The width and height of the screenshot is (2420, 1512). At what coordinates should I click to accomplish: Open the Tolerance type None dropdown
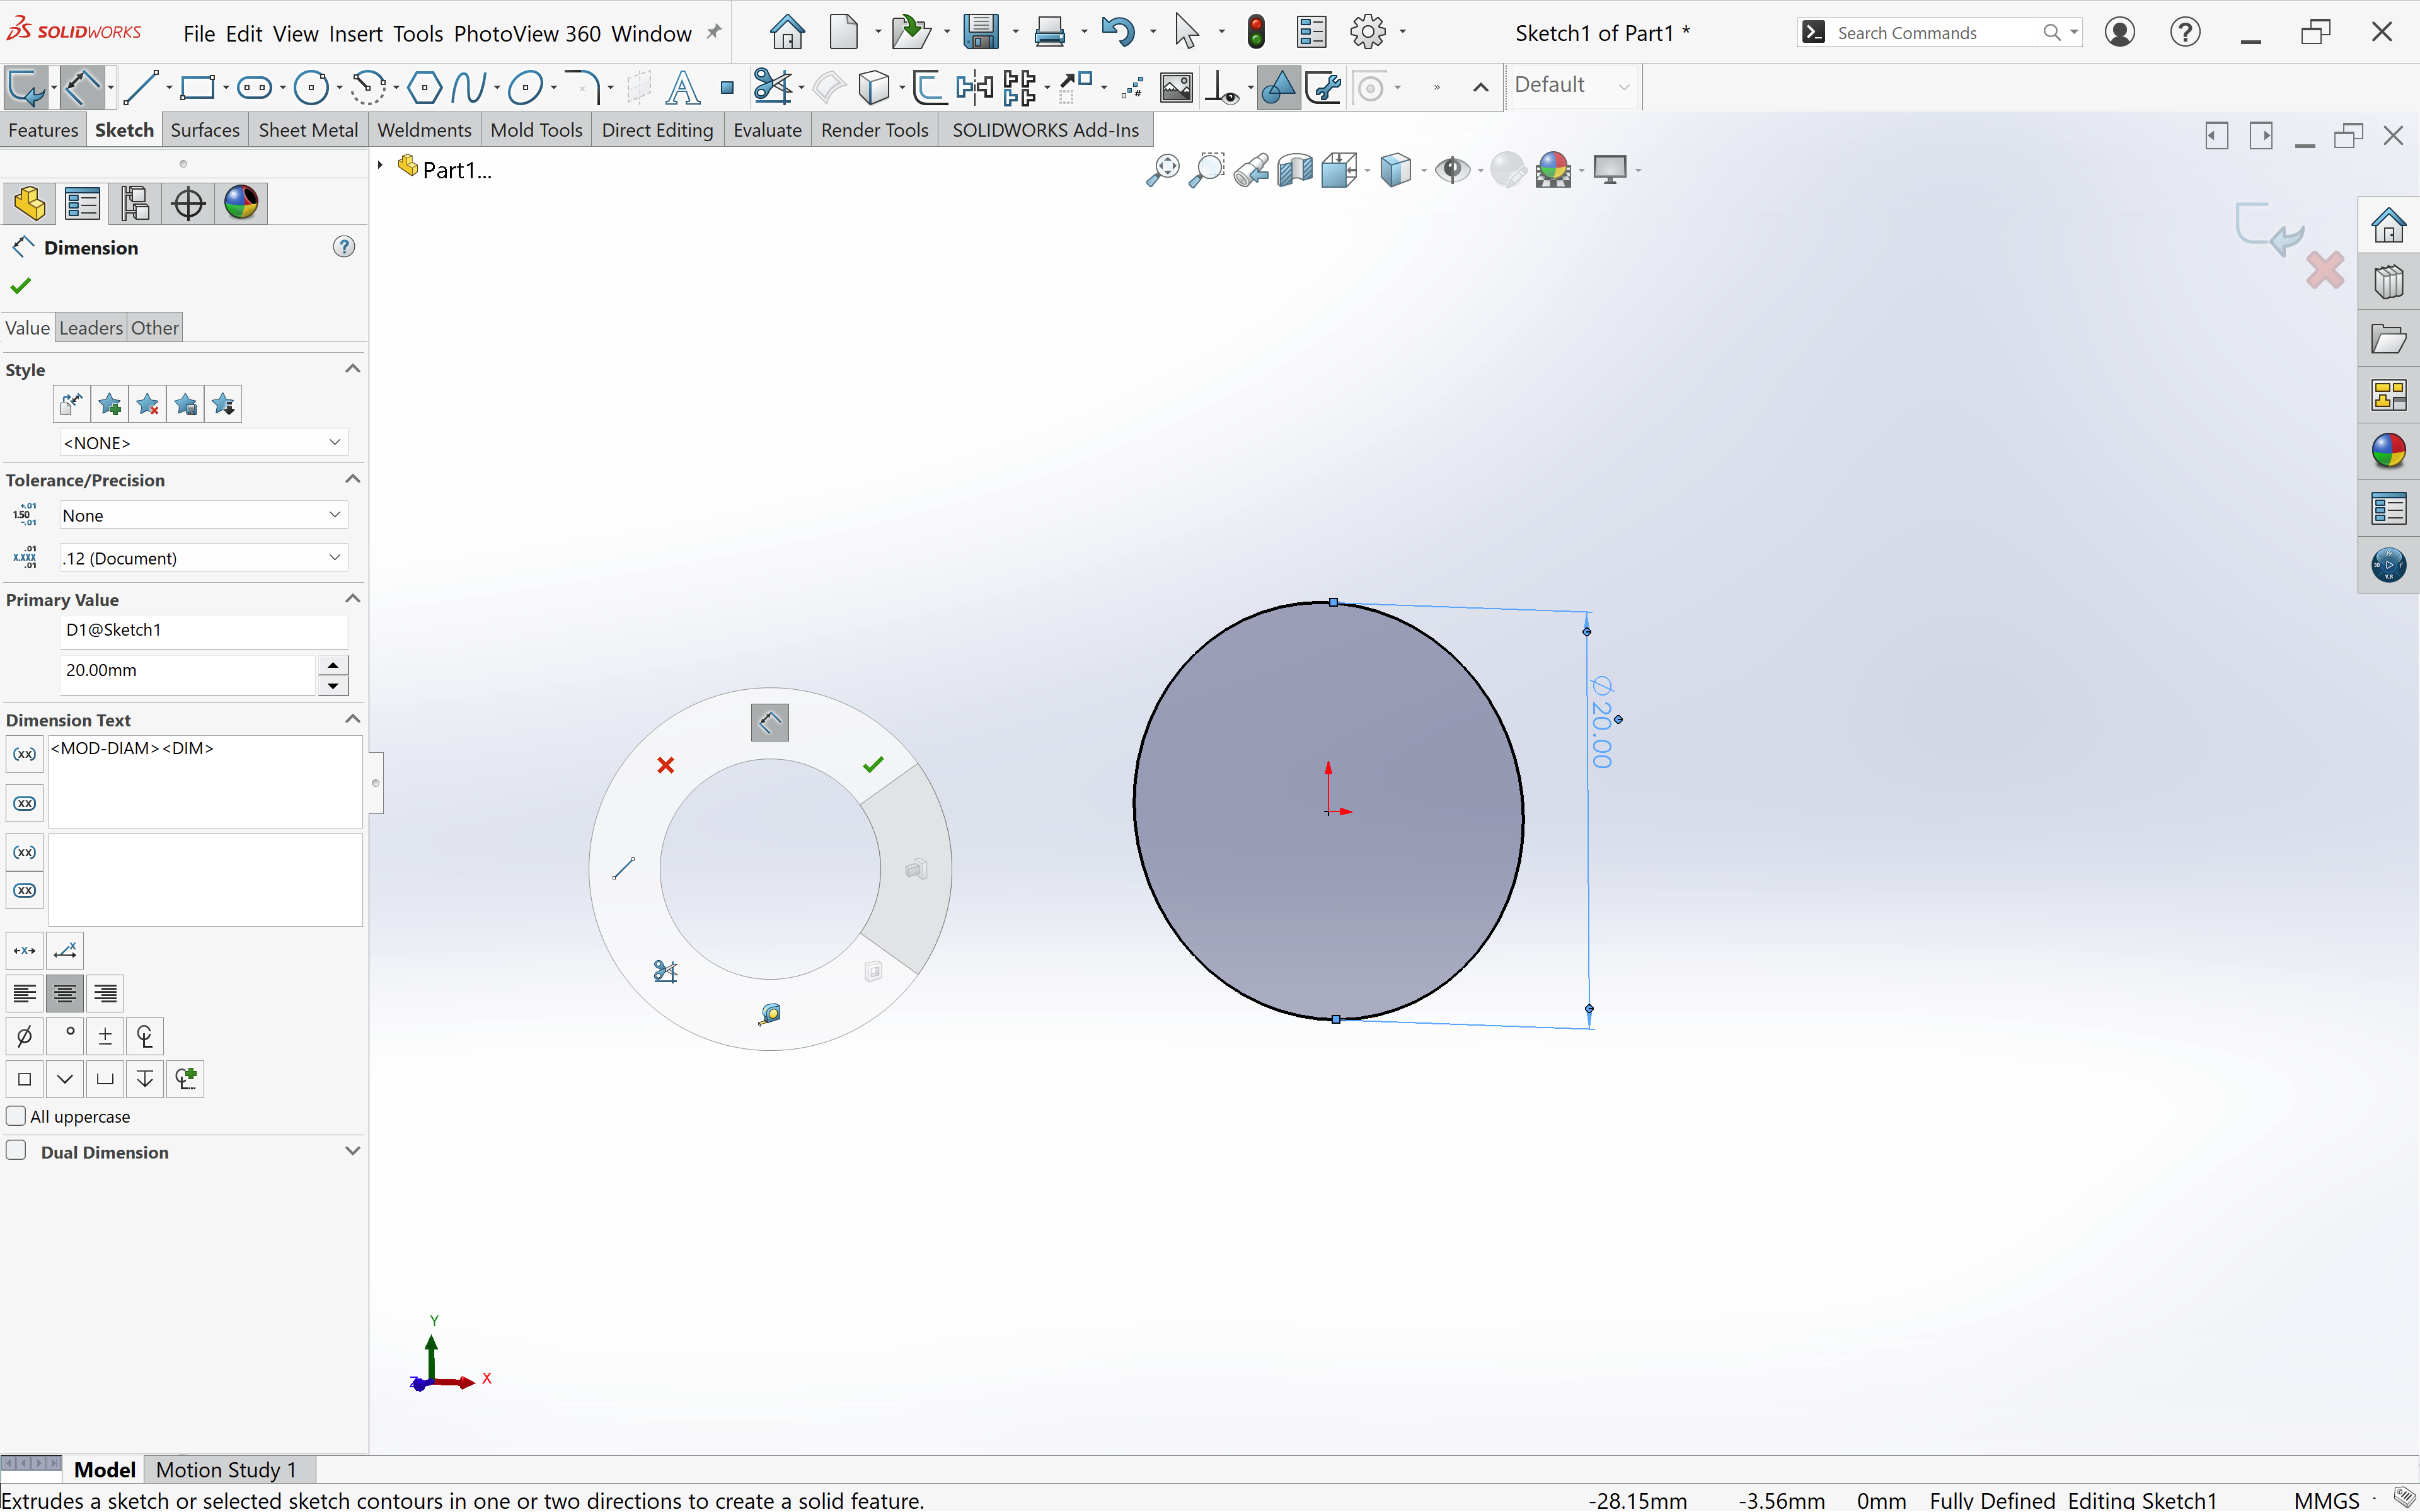tap(202, 515)
